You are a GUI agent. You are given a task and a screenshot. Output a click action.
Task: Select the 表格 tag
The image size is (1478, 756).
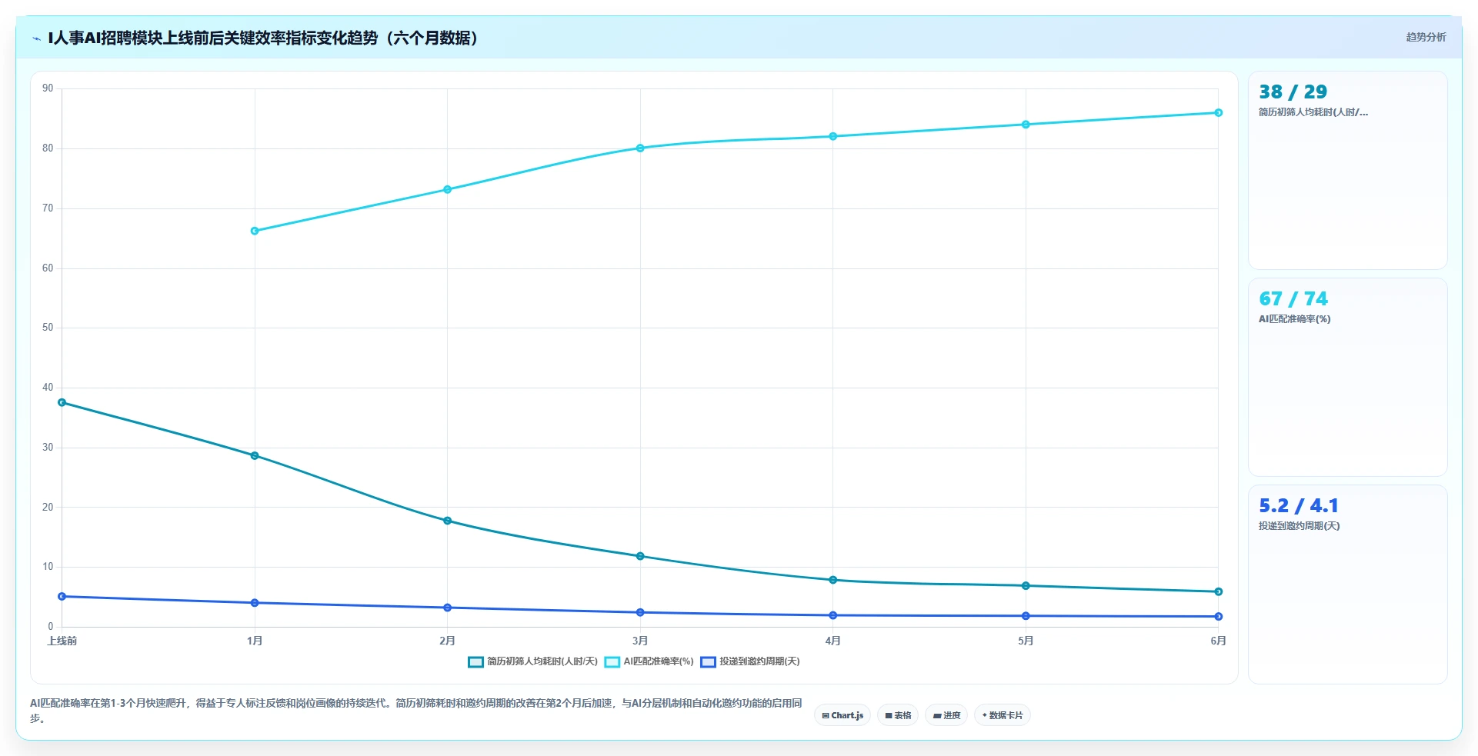(898, 715)
